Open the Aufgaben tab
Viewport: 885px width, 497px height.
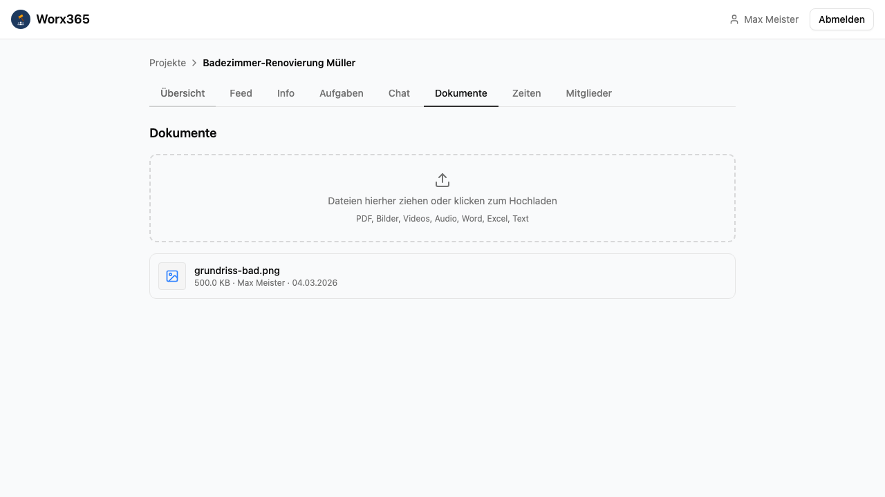(341, 93)
